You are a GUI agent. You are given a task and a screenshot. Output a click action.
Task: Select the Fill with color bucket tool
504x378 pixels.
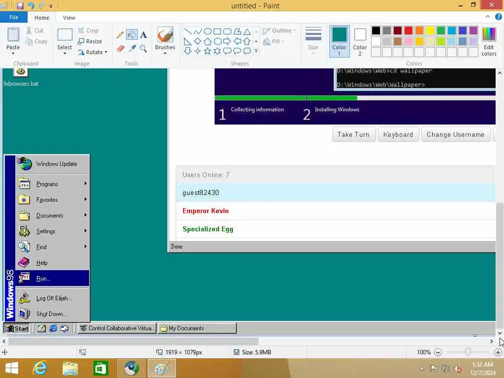(x=131, y=34)
